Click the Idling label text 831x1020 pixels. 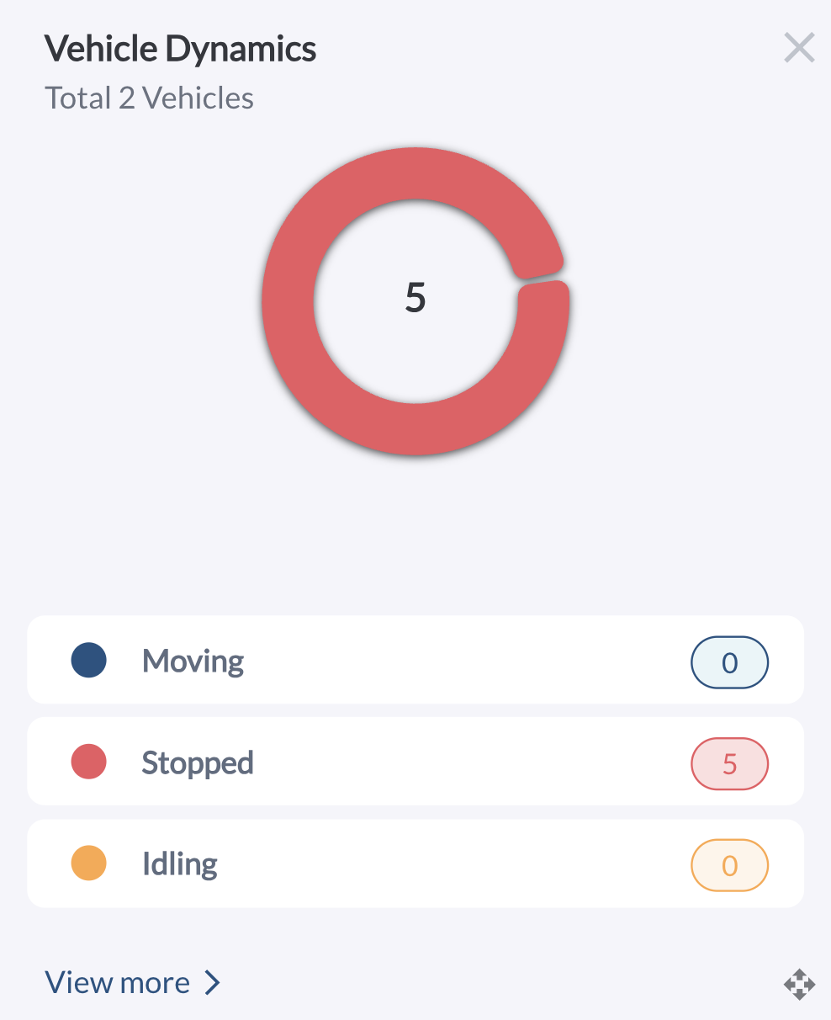click(179, 864)
